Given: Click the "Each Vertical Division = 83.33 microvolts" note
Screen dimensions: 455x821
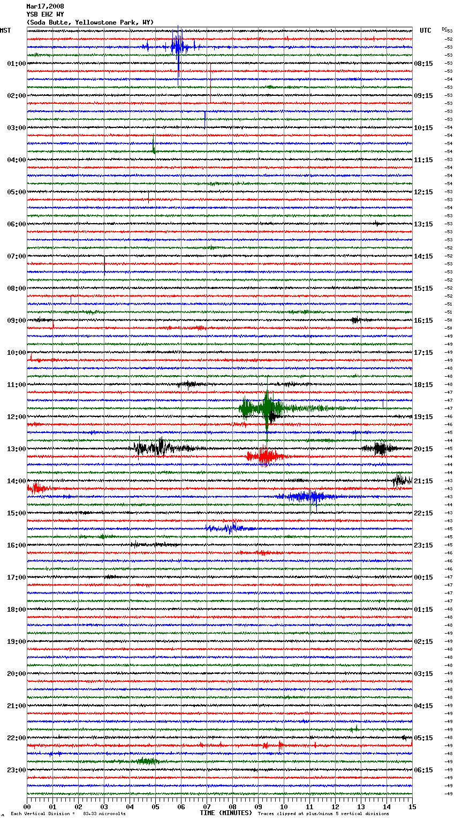Looking at the screenshot, I should [x=68, y=814].
